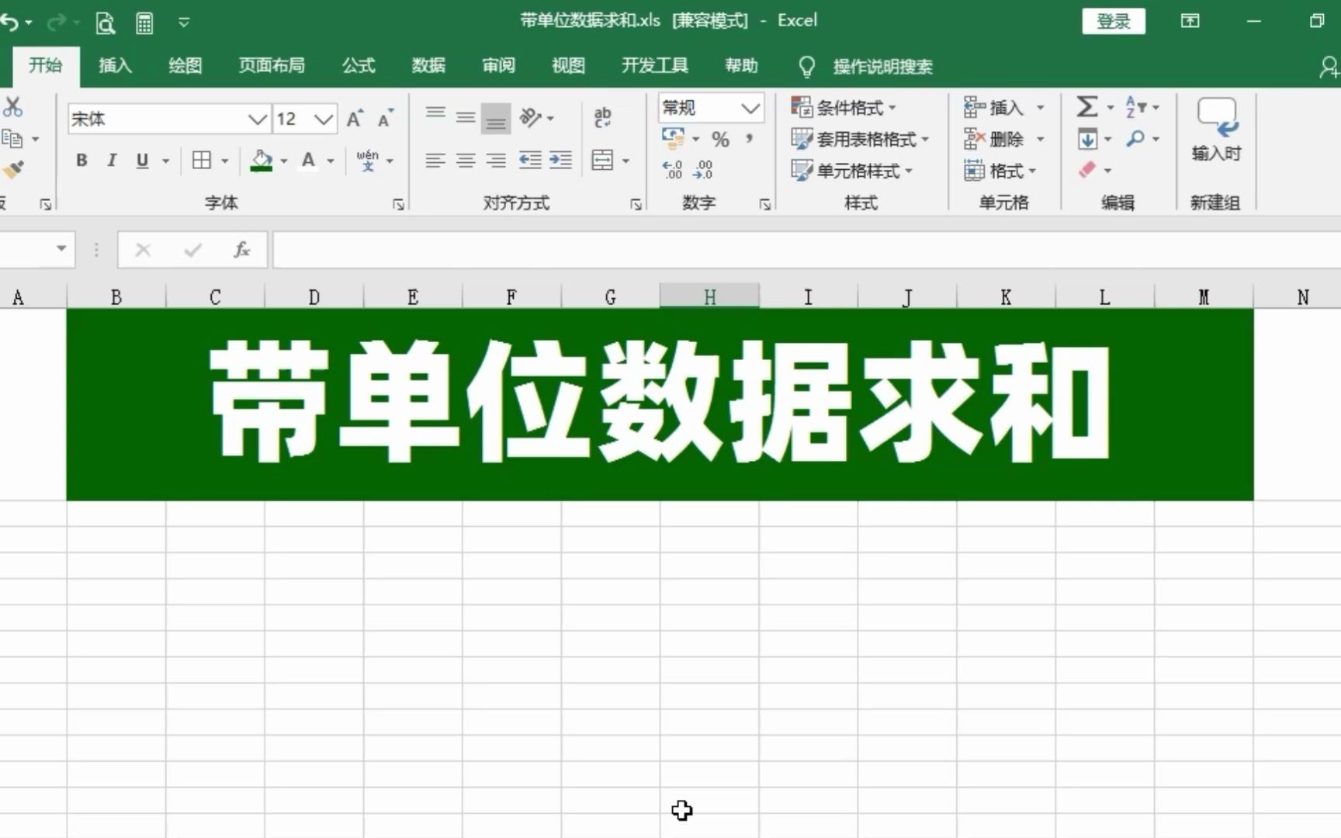1341x838 pixels.
Task: Click the Sort and Filter icon
Action: click(1135, 106)
